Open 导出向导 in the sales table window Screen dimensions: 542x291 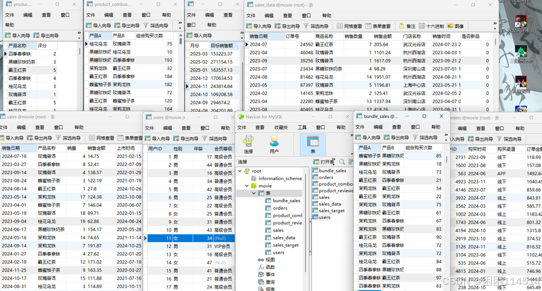point(40,138)
